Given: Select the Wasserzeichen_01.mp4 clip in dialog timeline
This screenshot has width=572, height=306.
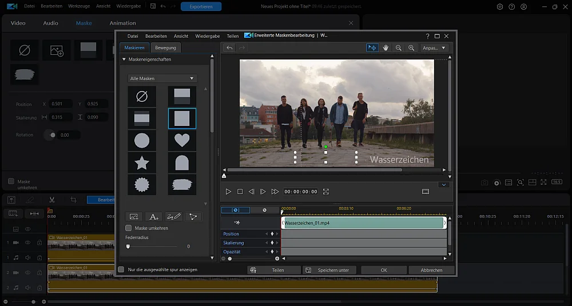Looking at the screenshot, I should pyautogui.click(x=364, y=223).
